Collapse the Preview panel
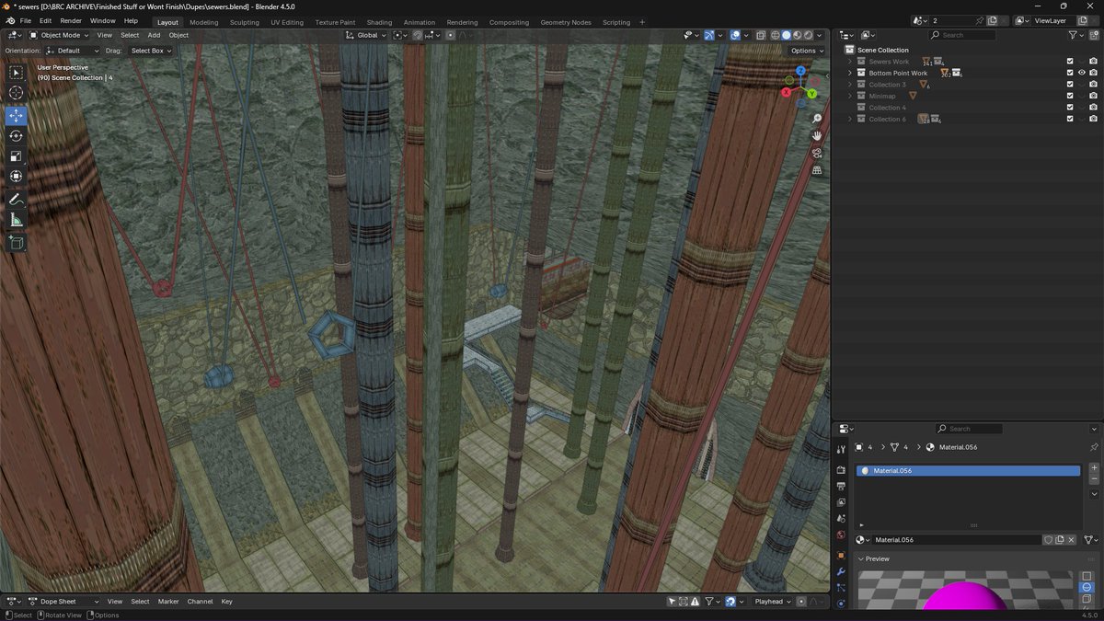Viewport: 1104px width, 621px height. click(x=861, y=558)
